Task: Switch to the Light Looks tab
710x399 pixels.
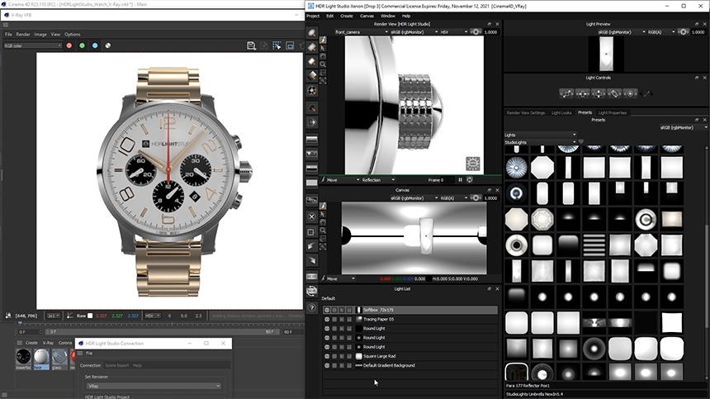Action: pos(561,113)
